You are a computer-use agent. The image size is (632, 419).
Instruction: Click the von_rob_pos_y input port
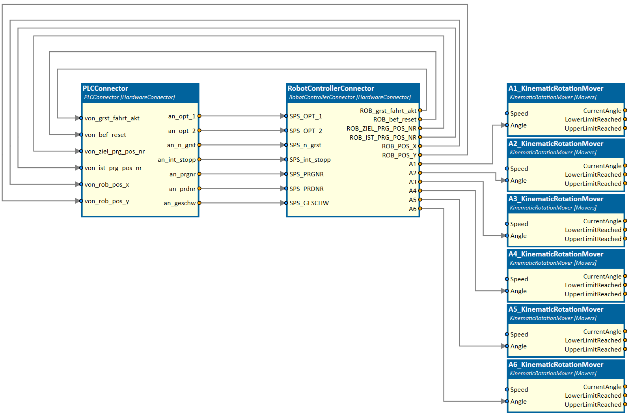pyautogui.click(x=81, y=201)
